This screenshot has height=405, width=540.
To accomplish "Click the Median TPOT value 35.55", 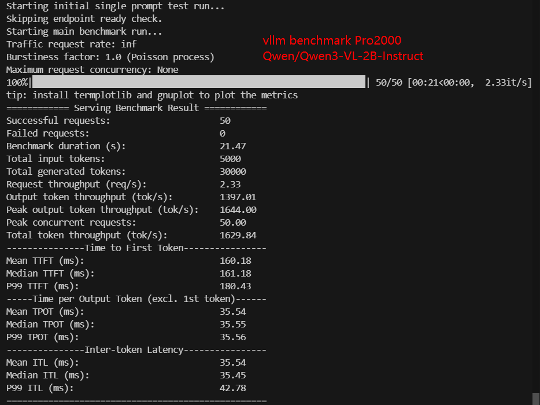I will (233, 325).
